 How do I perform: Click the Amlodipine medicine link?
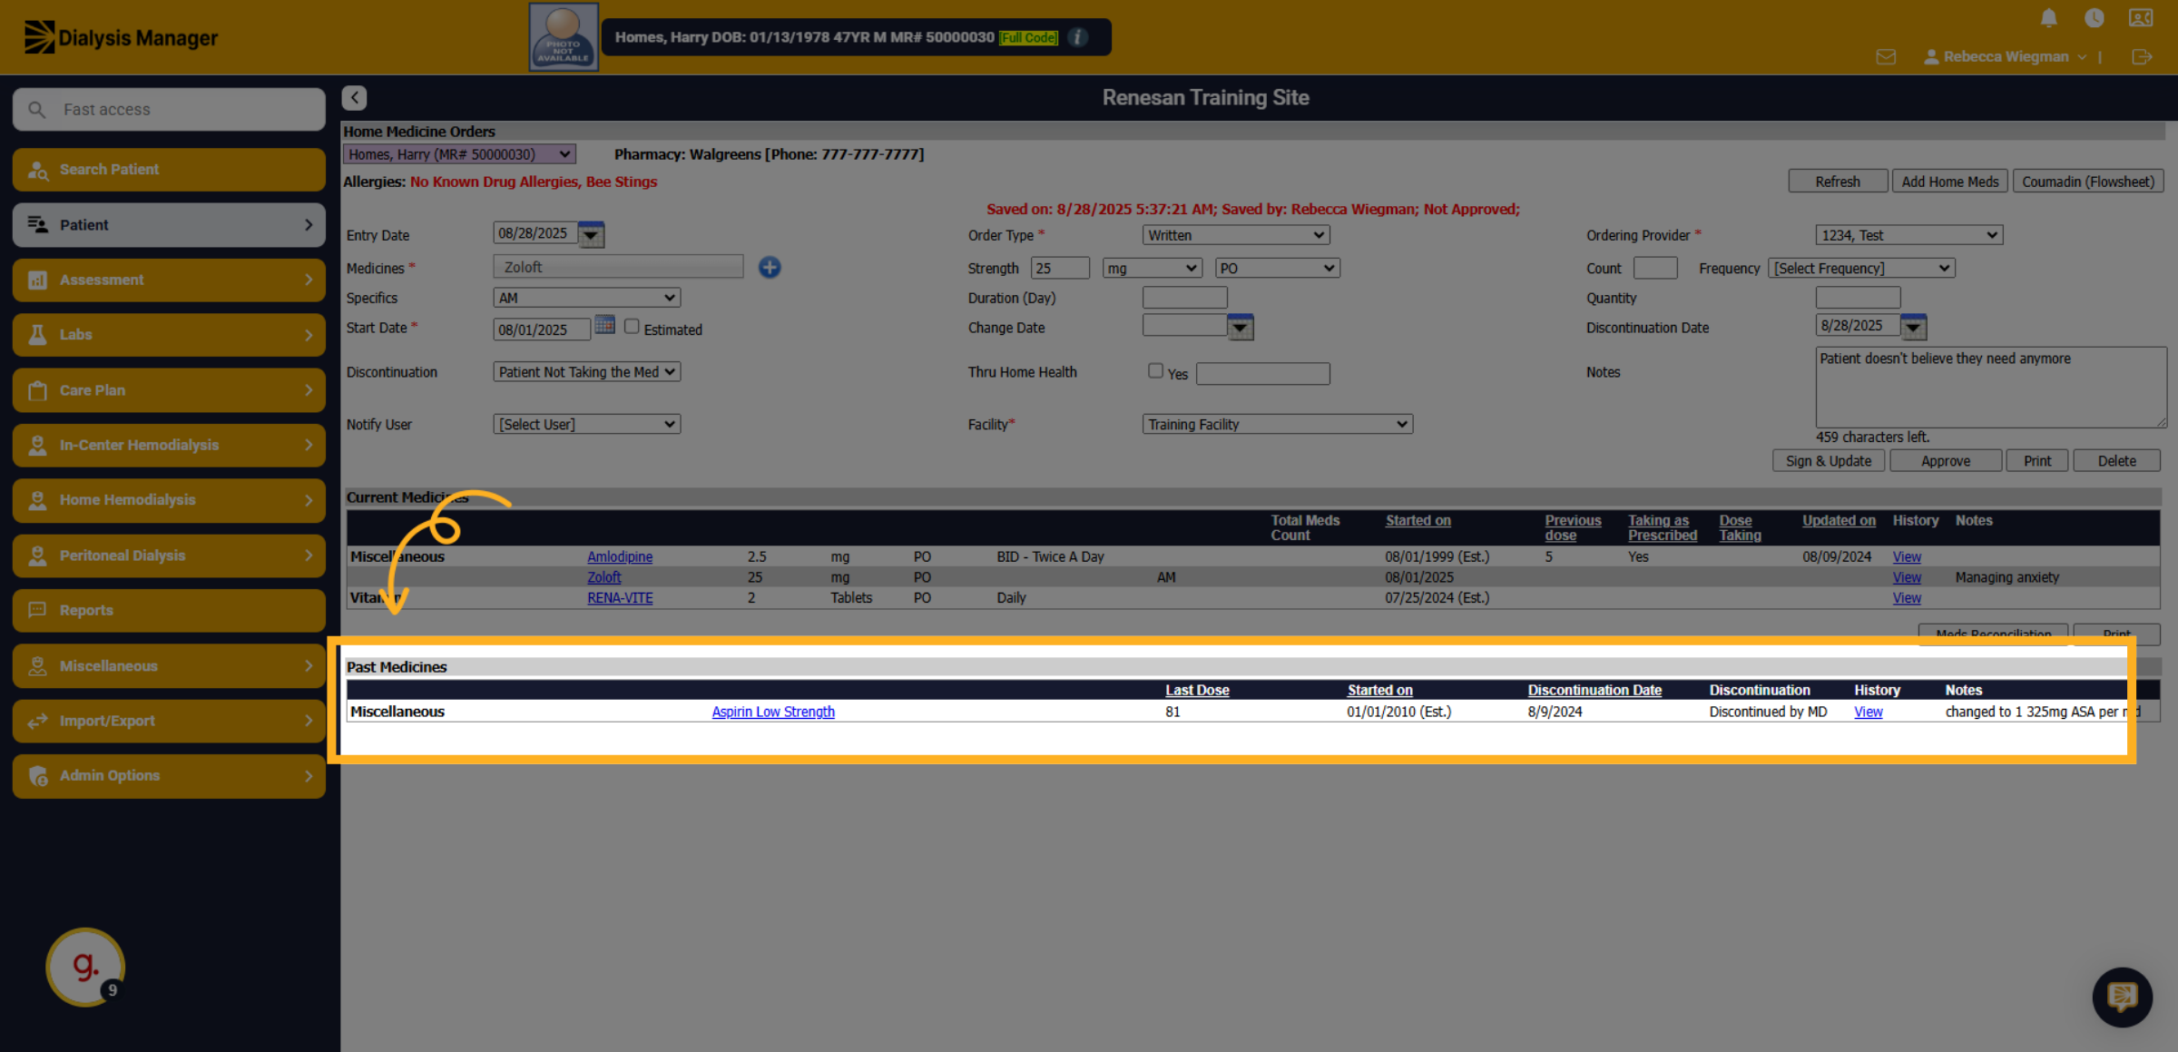(x=620, y=557)
